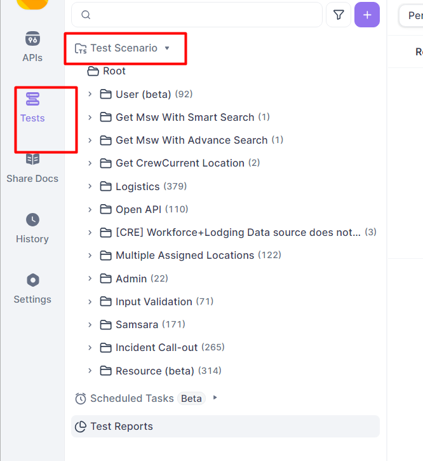This screenshot has width=423, height=461.
Task: Select the Incident Call-out folder
Action: point(156,347)
